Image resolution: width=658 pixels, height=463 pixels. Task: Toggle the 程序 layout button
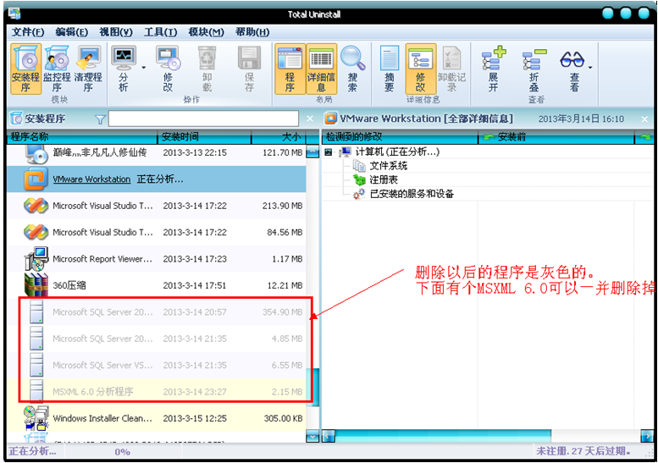290,69
